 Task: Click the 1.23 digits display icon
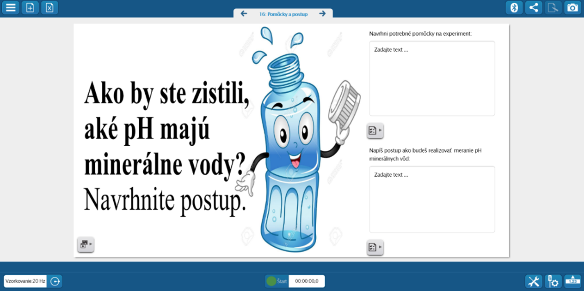tap(572, 281)
